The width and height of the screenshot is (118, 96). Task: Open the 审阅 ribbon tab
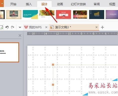(x=97, y=4)
